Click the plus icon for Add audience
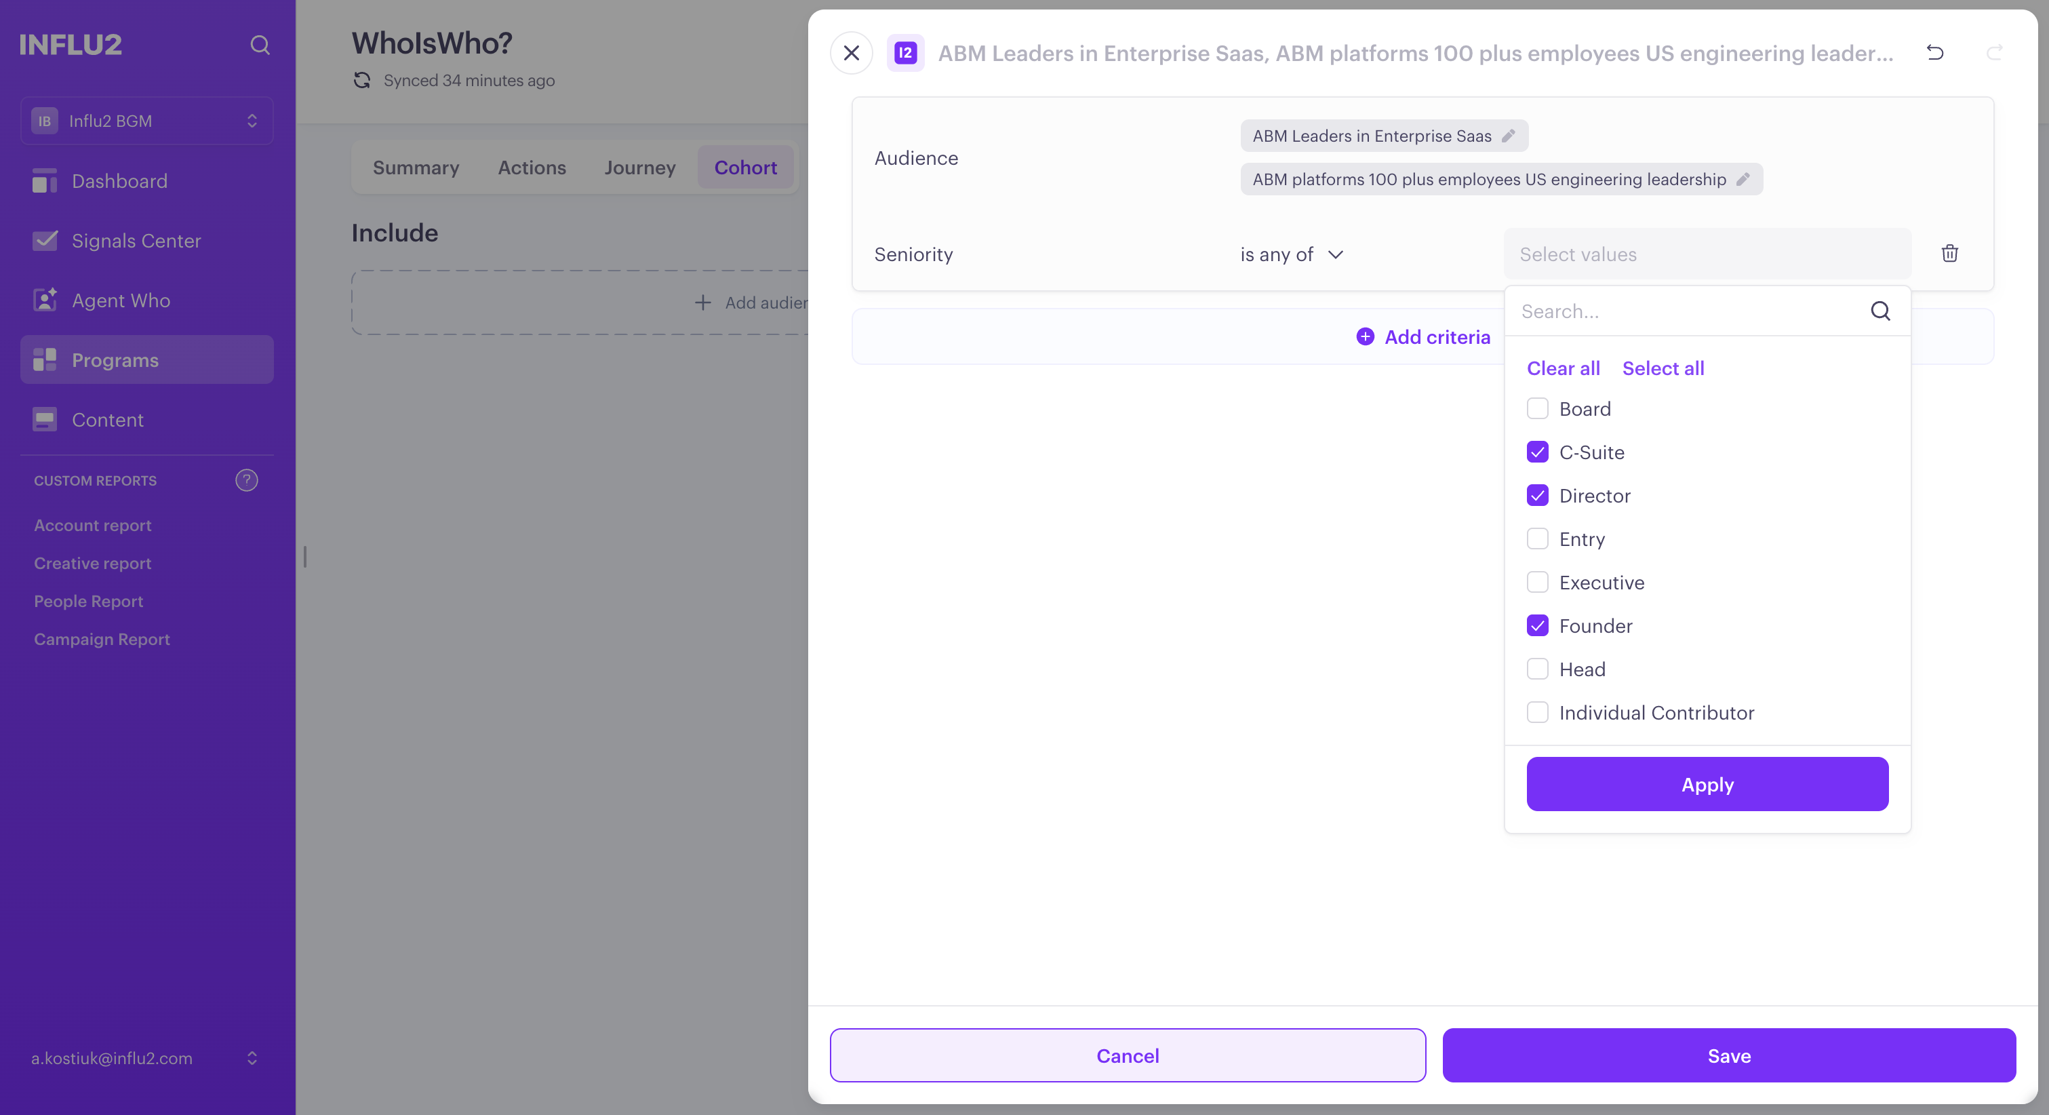The height and width of the screenshot is (1115, 2049). (702, 302)
